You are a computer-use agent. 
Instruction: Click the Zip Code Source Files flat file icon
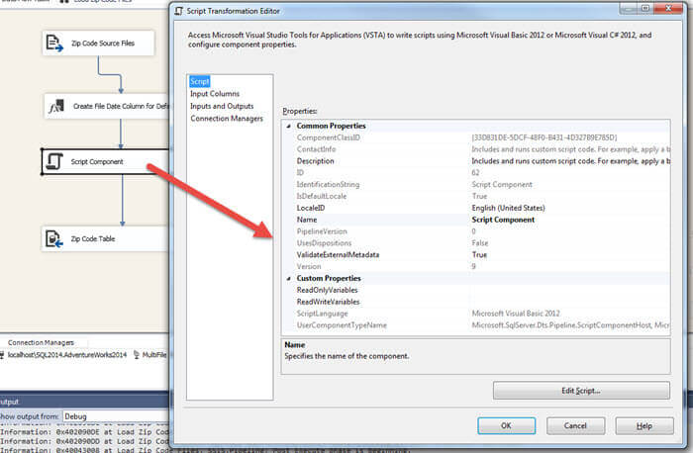pyautogui.click(x=54, y=44)
